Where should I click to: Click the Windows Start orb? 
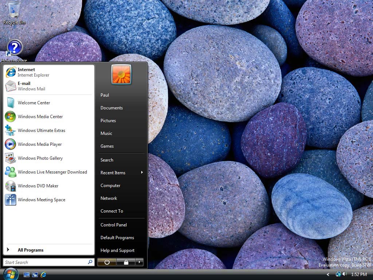pyautogui.click(x=10, y=274)
